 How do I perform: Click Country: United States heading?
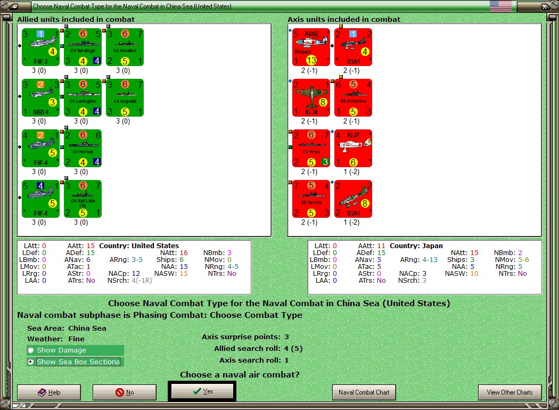click(139, 245)
